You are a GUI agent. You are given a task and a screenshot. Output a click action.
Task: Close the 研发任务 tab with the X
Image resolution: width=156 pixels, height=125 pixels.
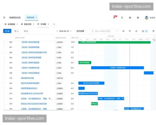pos(36,17)
